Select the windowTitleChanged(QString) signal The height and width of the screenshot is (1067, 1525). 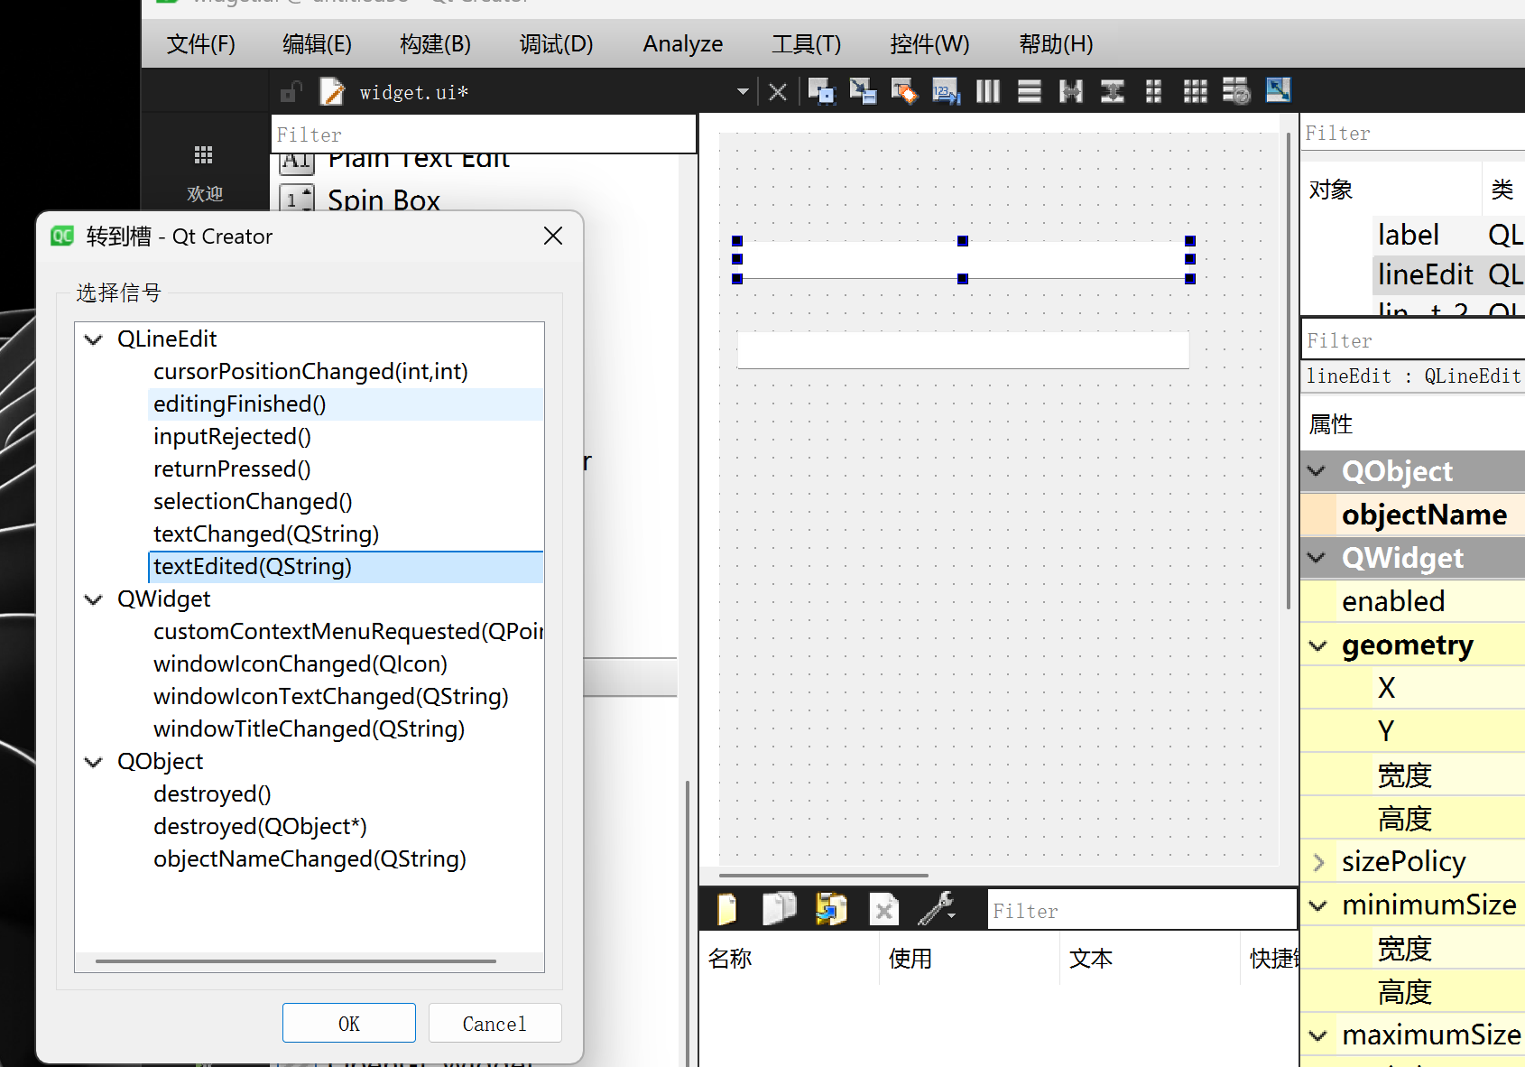click(310, 729)
